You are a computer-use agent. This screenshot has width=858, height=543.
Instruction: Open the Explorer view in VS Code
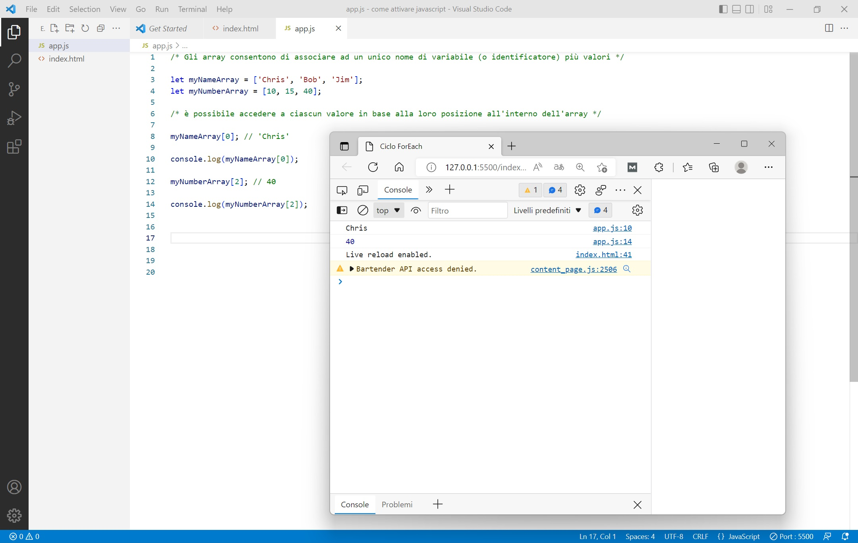click(14, 32)
